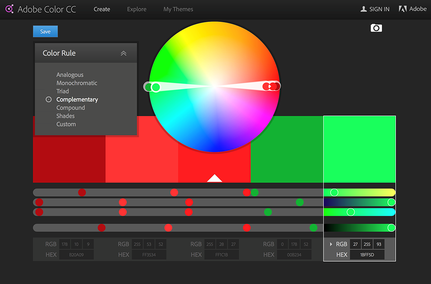
Task: Select the Complementary color rule
Action: click(x=77, y=99)
